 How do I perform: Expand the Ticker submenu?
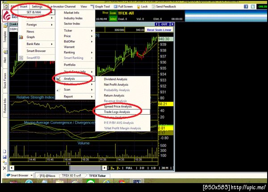75,30
